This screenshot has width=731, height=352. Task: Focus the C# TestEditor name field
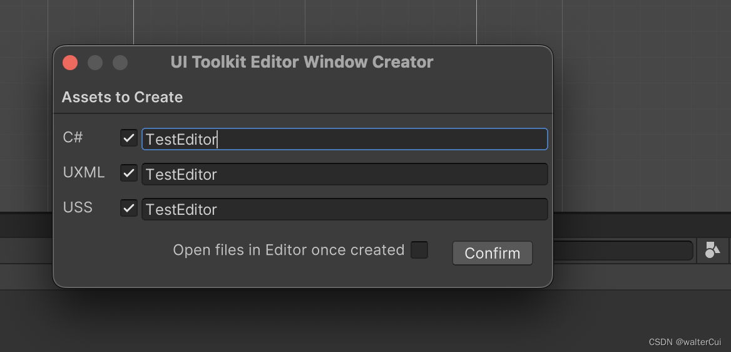click(344, 139)
